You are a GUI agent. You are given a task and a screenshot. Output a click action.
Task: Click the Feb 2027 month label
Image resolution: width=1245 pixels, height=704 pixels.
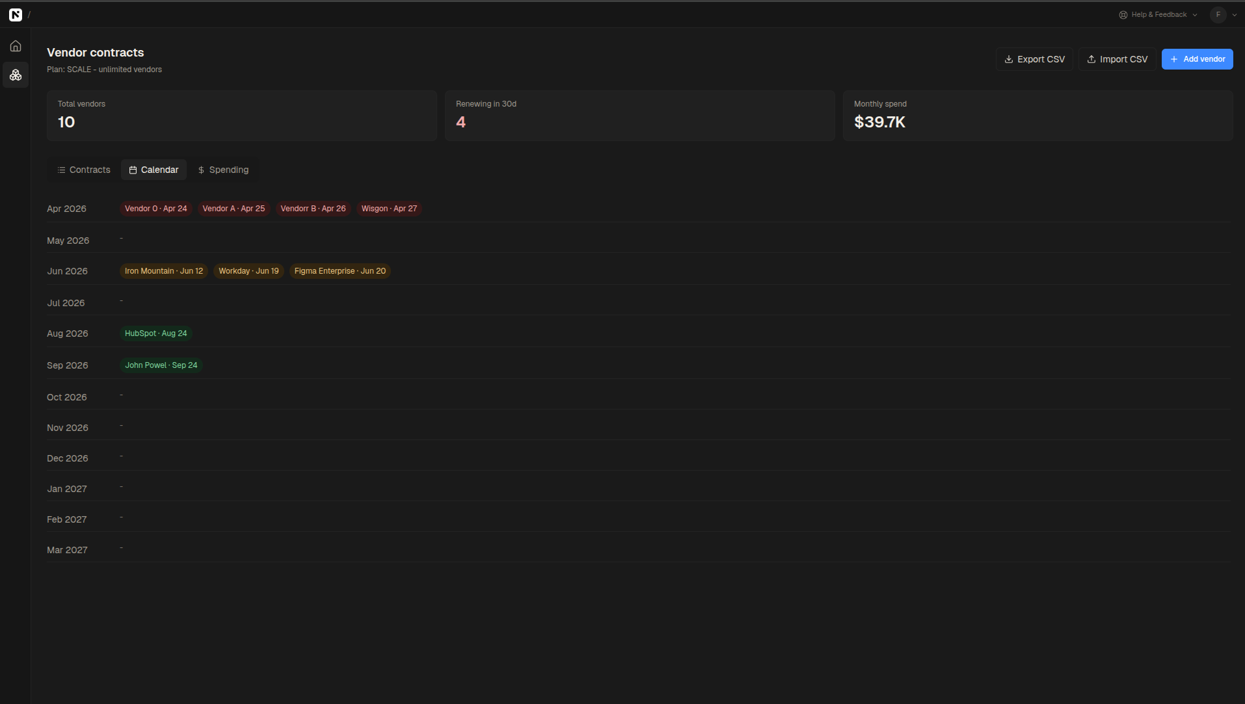click(x=67, y=519)
